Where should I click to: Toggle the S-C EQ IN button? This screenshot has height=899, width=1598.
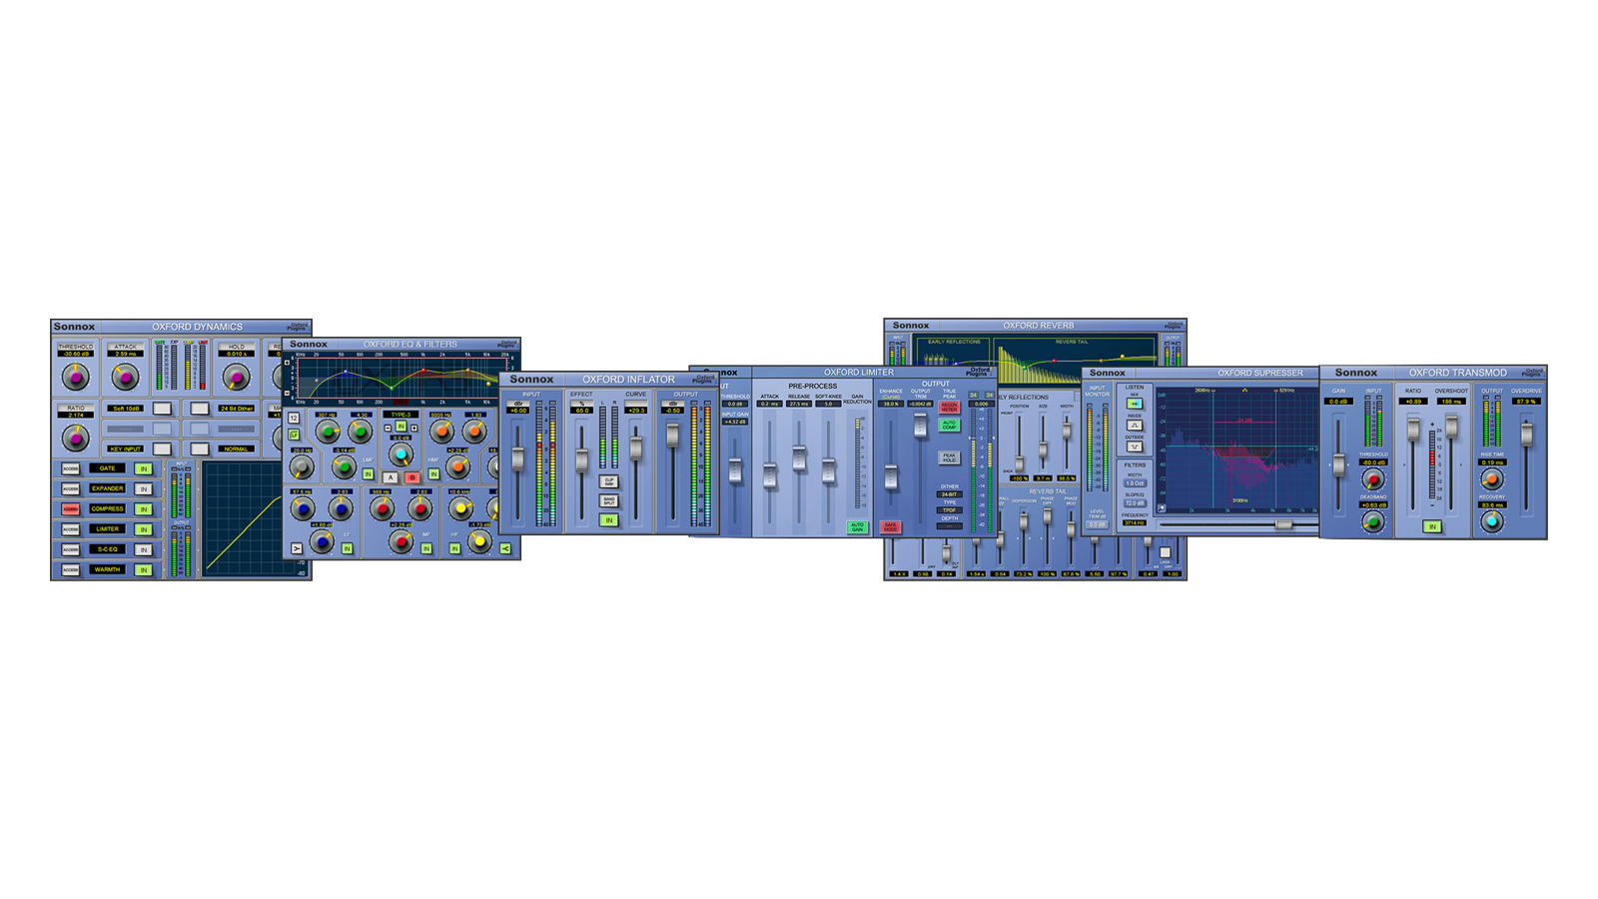pos(143,549)
